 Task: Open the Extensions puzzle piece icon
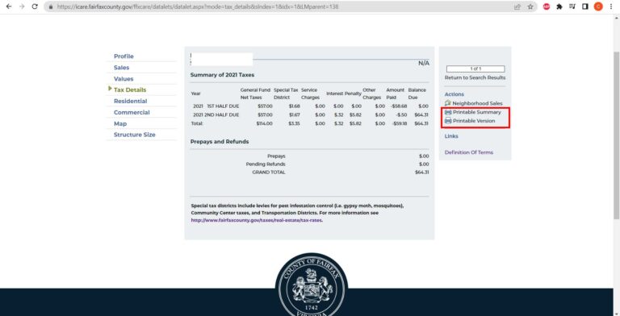pos(559,6)
